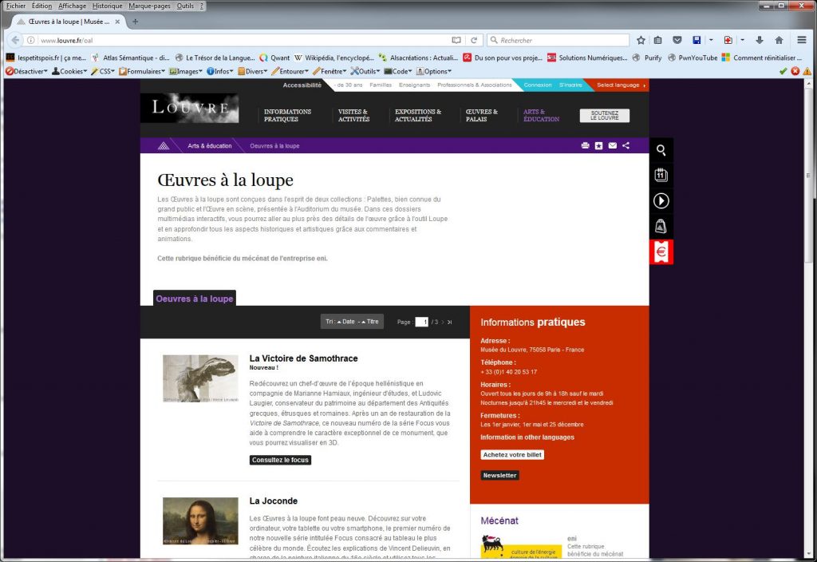Expand the CSS developer dropdown

tap(103, 71)
